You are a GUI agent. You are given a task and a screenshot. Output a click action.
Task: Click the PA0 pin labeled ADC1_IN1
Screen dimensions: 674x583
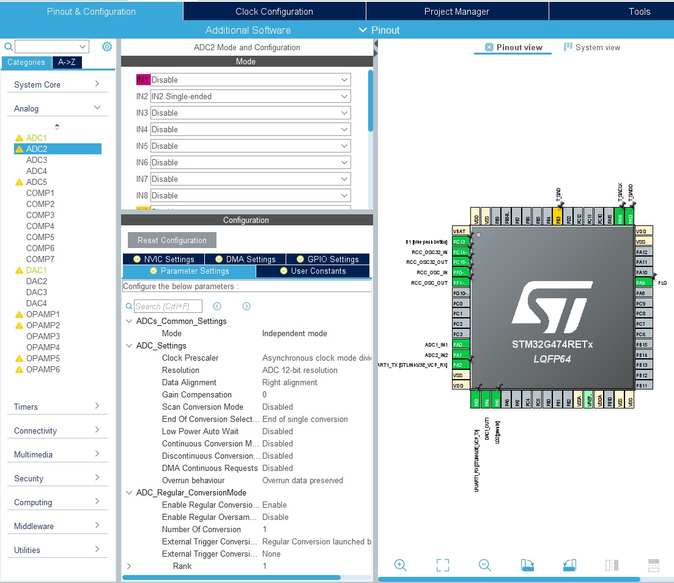(461, 345)
